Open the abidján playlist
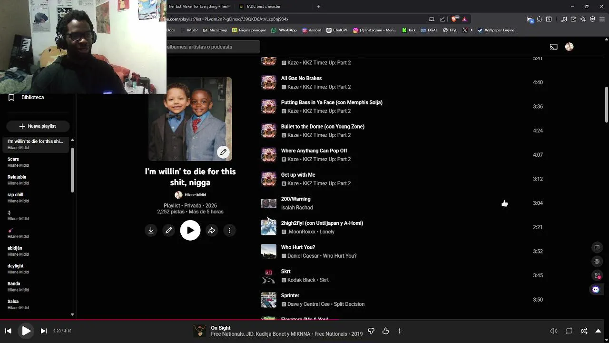The height and width of the screenshot is (343, 609). click(36, 251)
